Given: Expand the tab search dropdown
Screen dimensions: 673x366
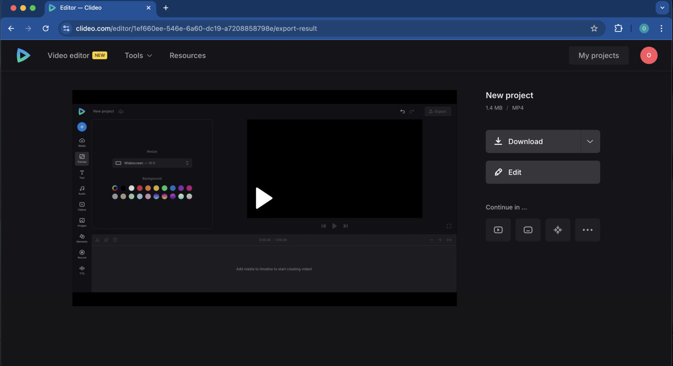Looking at the screenshot, I should tap(662, 8).
